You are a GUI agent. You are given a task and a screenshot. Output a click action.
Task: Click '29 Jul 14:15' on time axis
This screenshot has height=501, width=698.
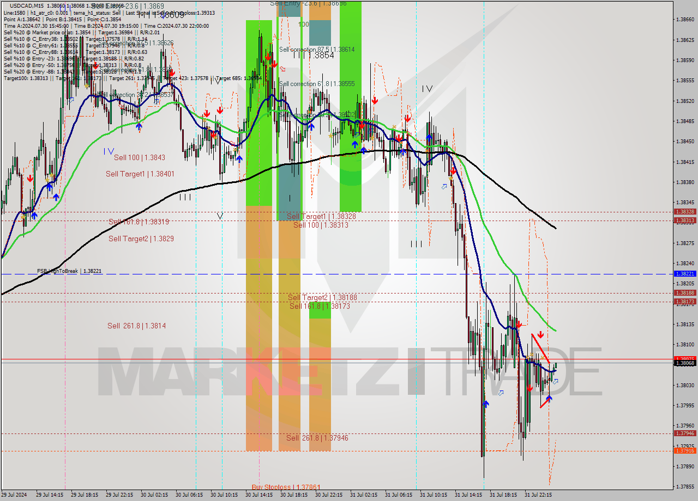pyautogui.click(x=50, y=496)
